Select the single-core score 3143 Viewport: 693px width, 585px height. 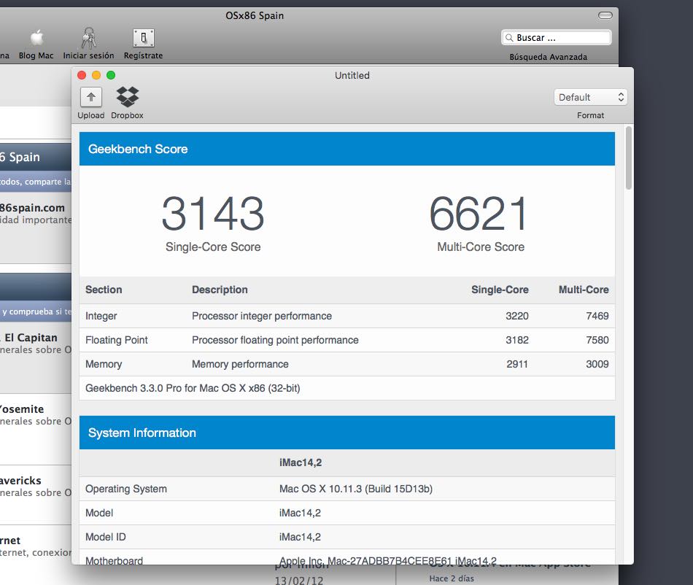pyautogui.click(x=213, y=214)
